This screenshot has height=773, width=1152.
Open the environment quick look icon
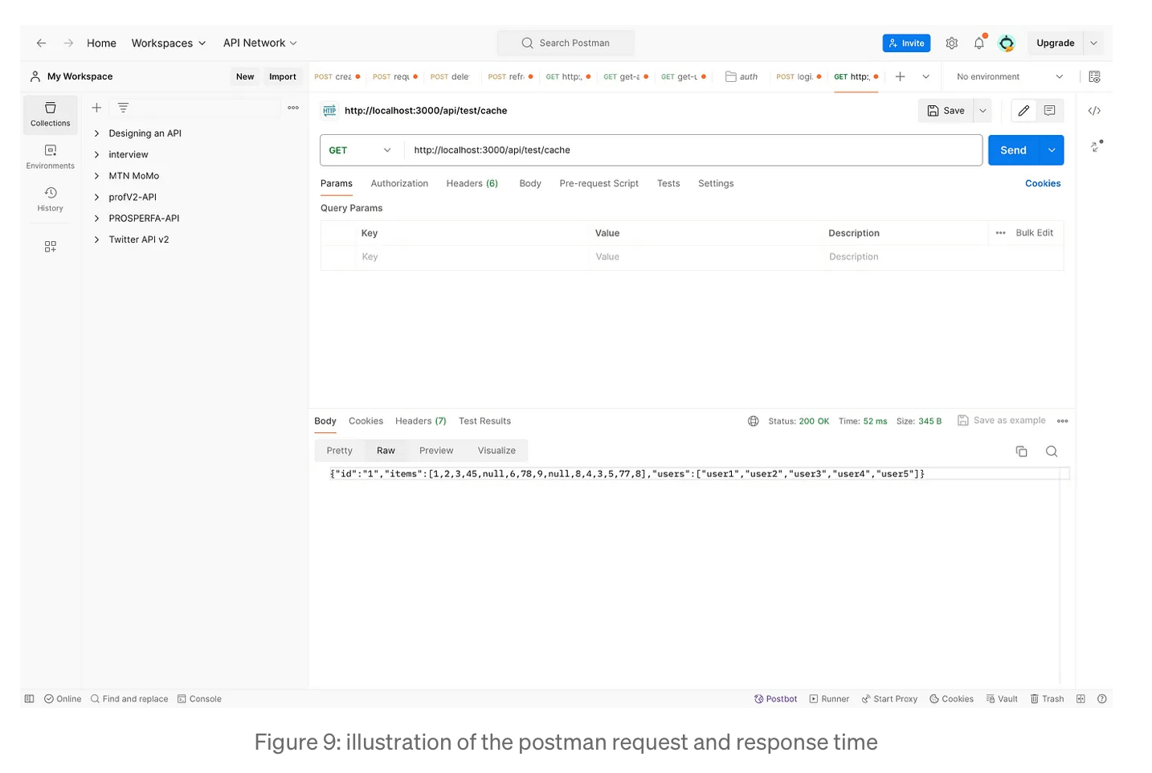pyautogui.click(x=1094, y=77)
